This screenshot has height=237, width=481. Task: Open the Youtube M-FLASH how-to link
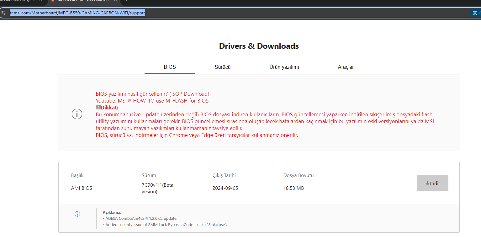click(x=152, y=101)
